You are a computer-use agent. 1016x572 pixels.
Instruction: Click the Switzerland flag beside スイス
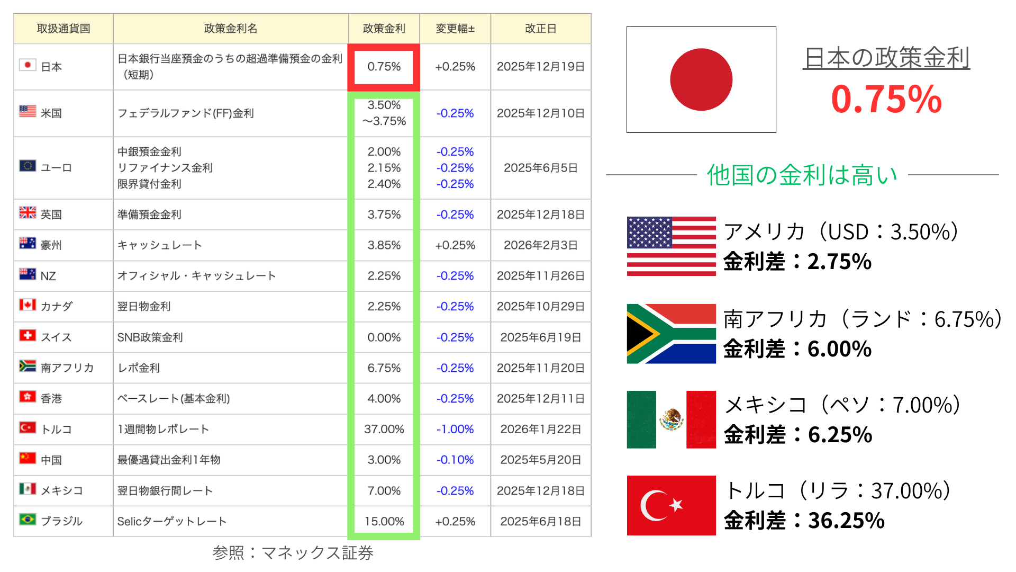click(x=28, y=335)
